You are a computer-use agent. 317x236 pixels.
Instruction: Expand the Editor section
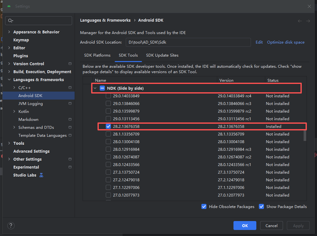click(9, 48)
